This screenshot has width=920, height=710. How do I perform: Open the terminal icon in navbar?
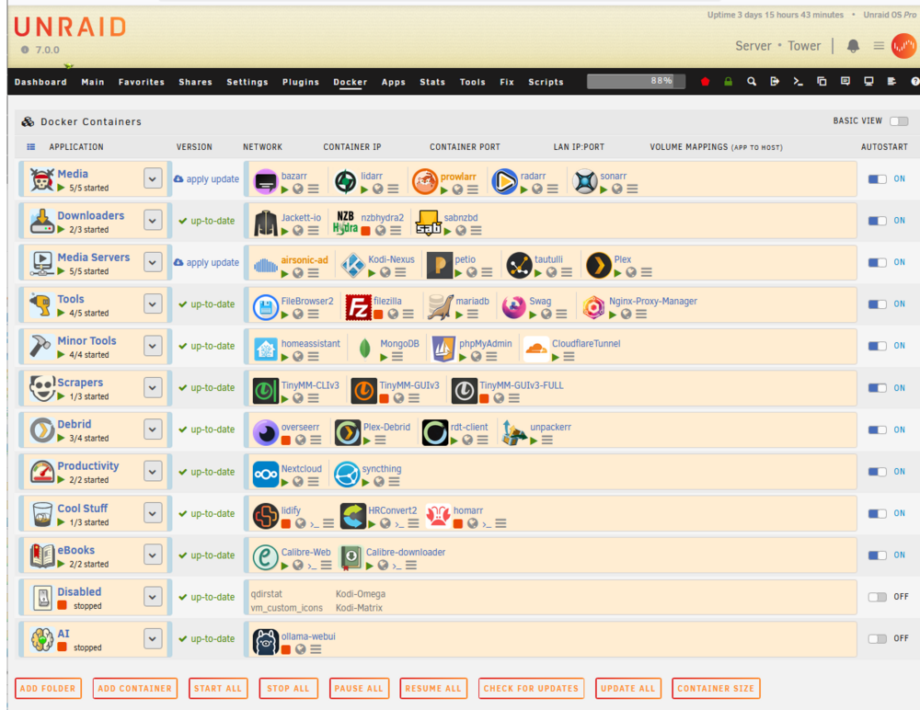tap(798, 82)
